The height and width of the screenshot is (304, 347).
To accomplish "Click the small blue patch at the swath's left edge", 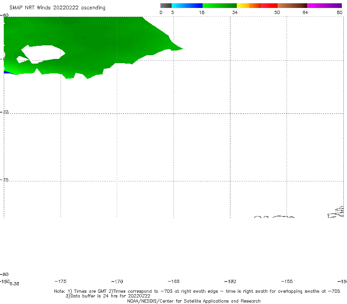I will coord(8,72).
